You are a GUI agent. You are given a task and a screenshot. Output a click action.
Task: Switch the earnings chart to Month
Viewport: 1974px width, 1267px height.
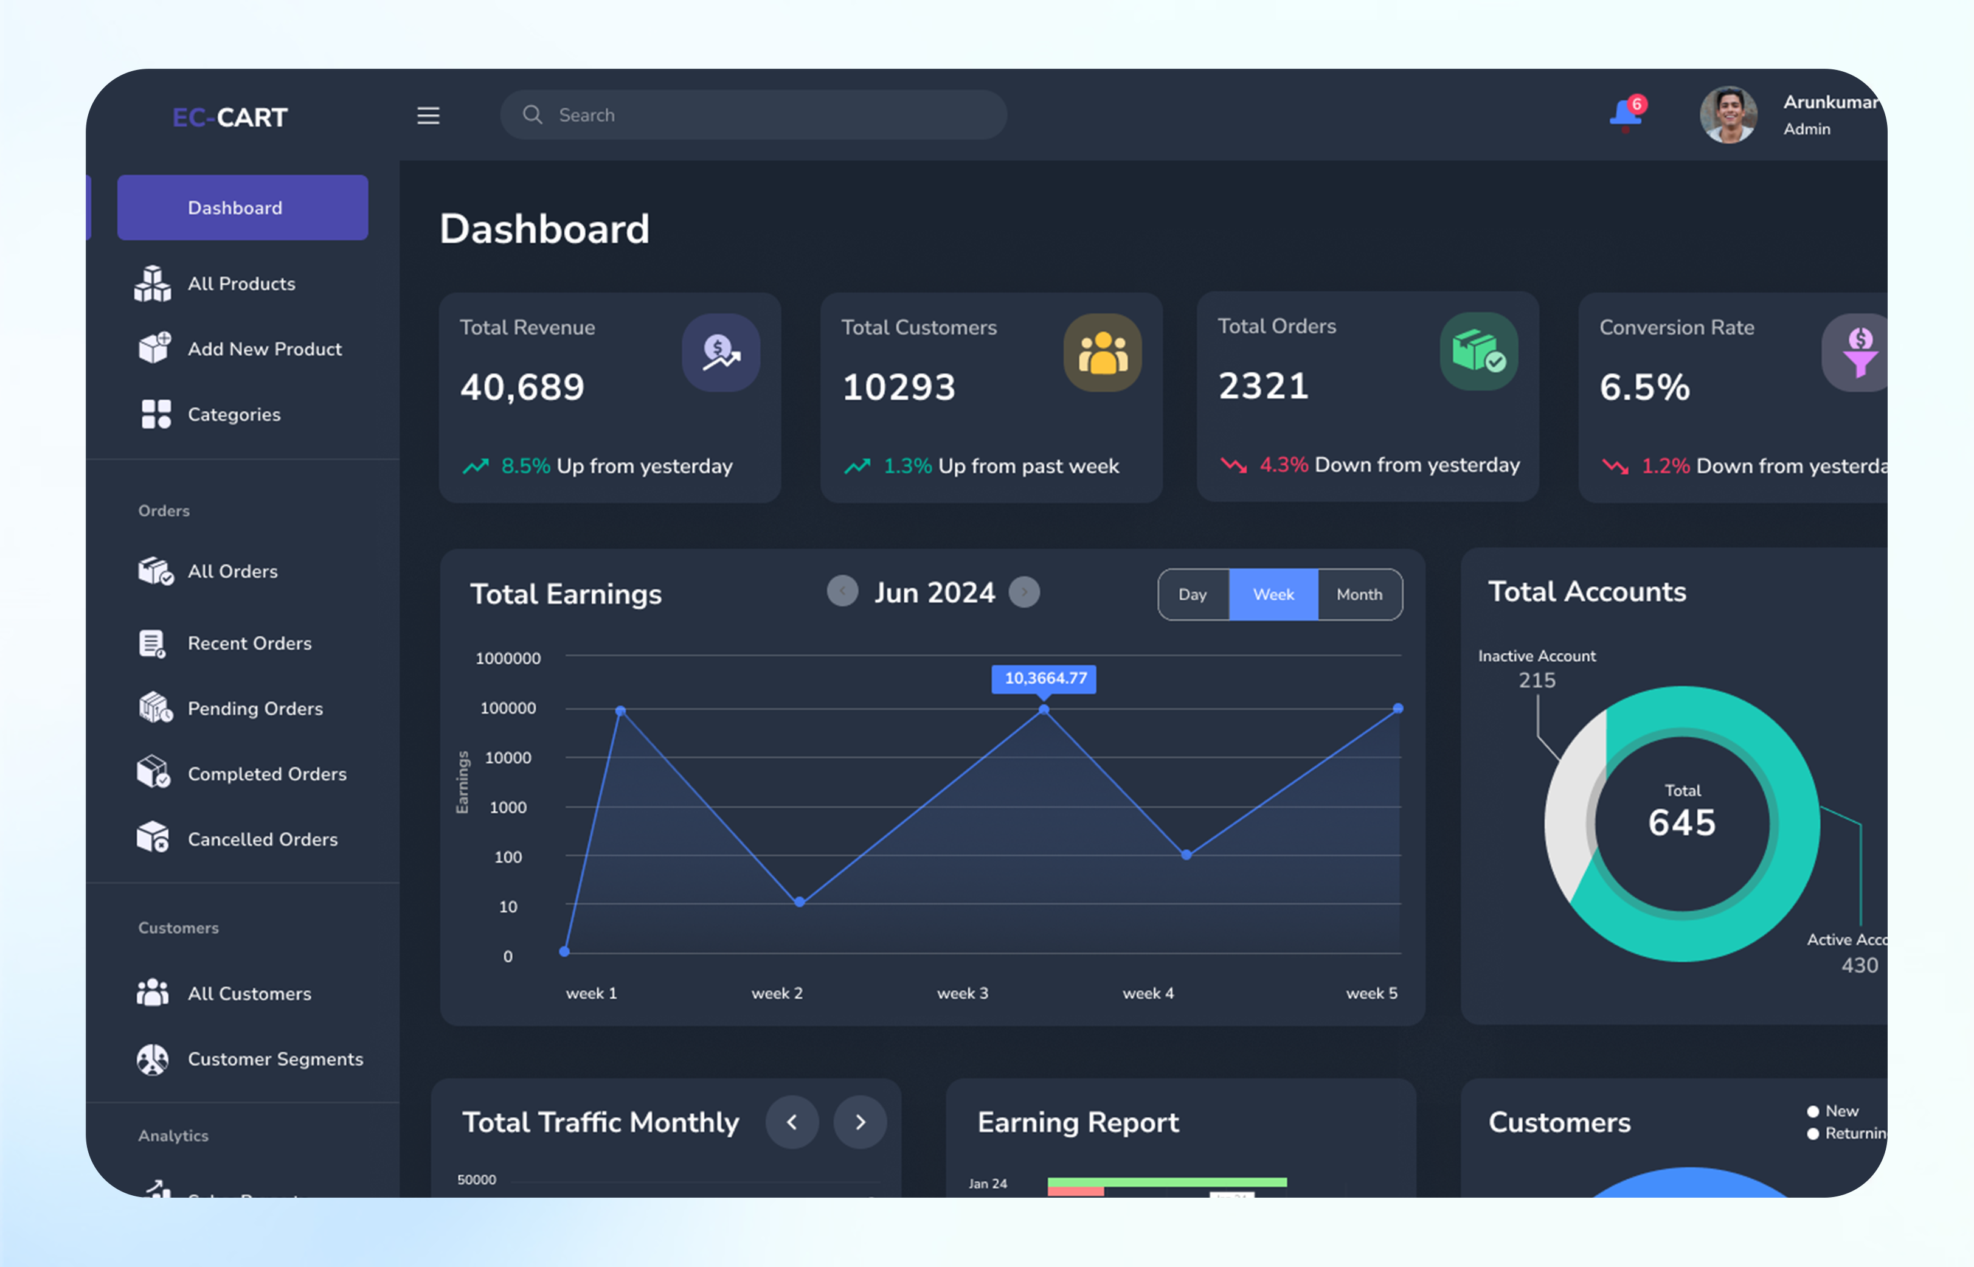[1359, 594]
